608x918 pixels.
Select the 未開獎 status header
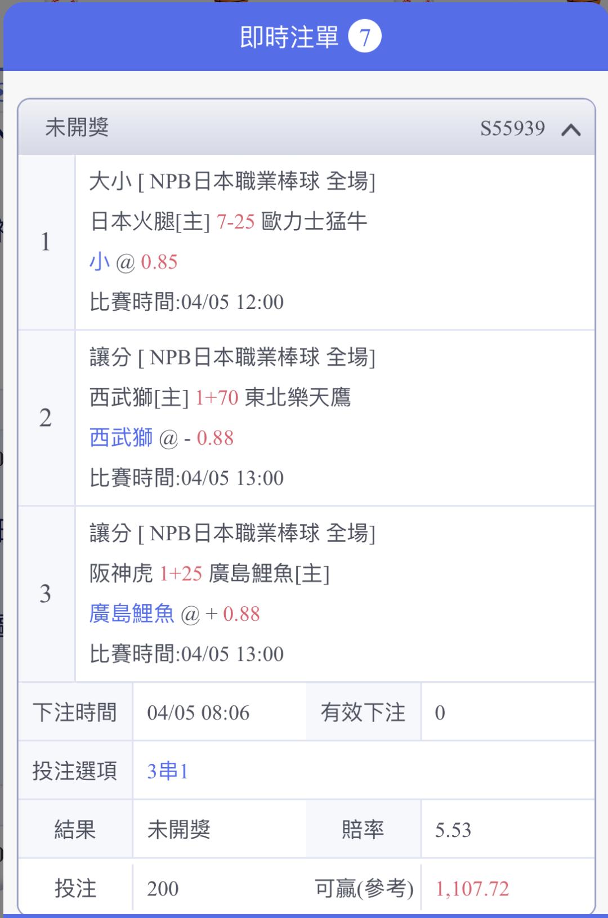point(77,128)
